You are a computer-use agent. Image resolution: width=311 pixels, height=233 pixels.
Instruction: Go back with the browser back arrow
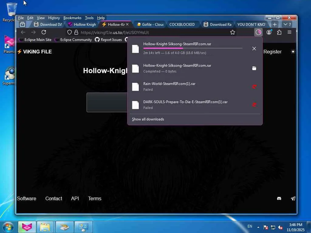[23, 32]
